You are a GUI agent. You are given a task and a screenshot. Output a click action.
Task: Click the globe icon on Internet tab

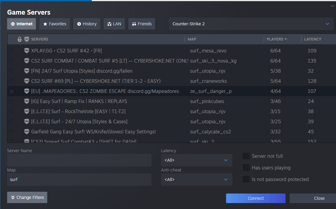coord(13,24)
